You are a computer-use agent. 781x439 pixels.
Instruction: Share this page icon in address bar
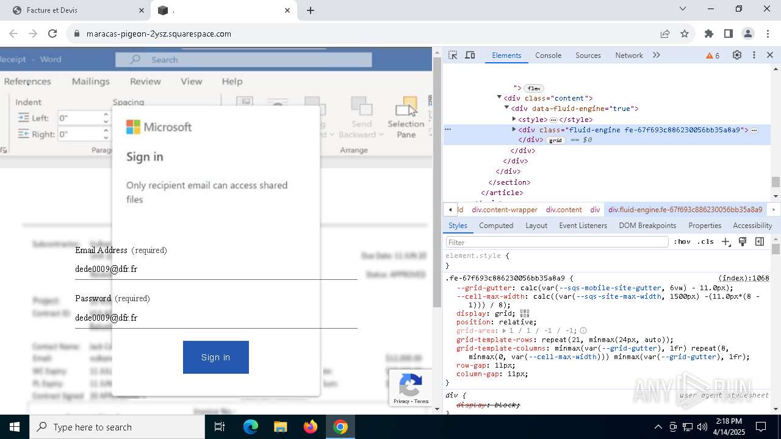click(x=665, y=34)
